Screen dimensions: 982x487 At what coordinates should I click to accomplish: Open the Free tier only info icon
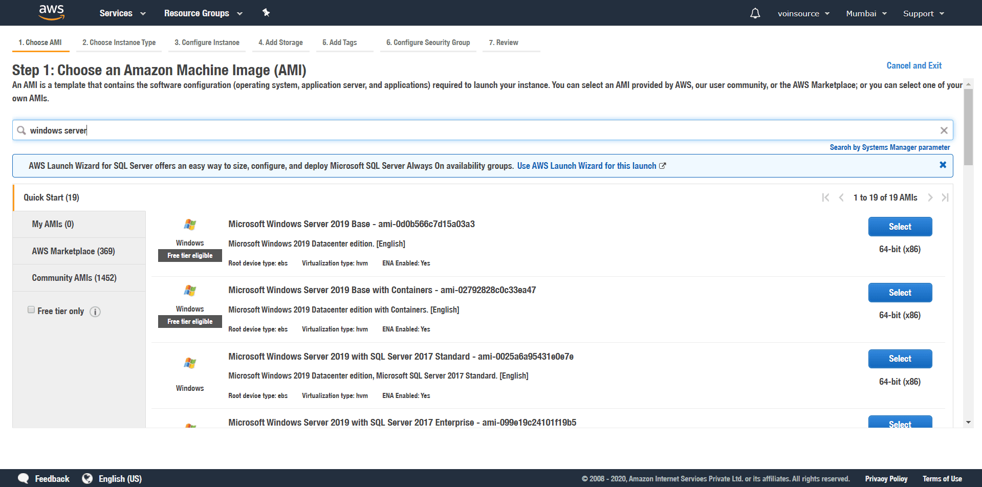tap(95, 312)
